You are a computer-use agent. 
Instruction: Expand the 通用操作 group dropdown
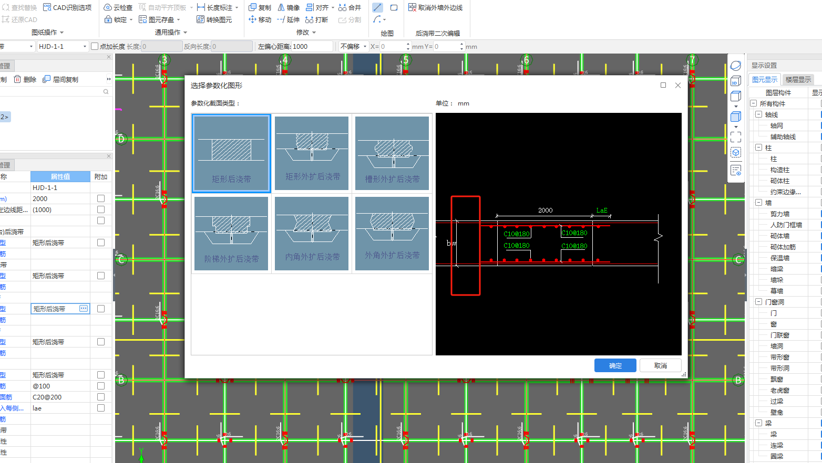[170, 33]
